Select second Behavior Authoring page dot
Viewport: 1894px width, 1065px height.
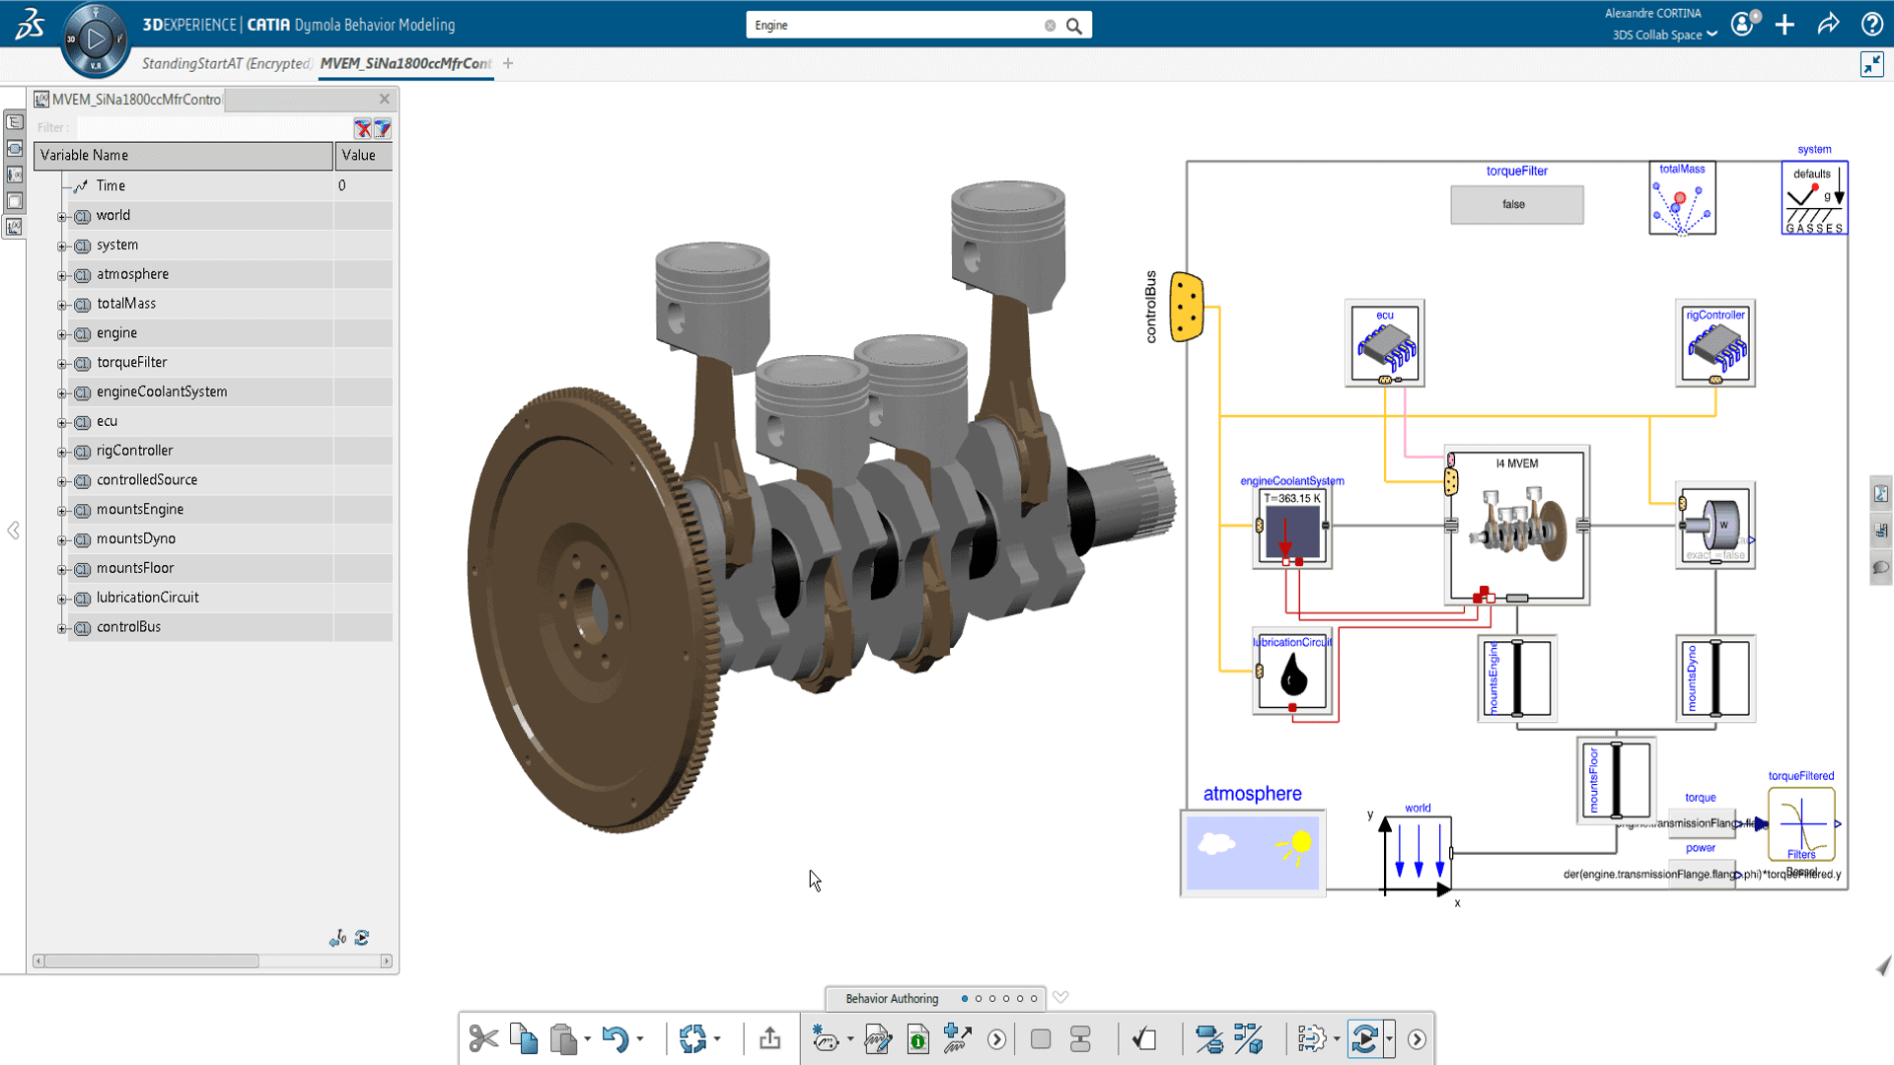(979, 998)
